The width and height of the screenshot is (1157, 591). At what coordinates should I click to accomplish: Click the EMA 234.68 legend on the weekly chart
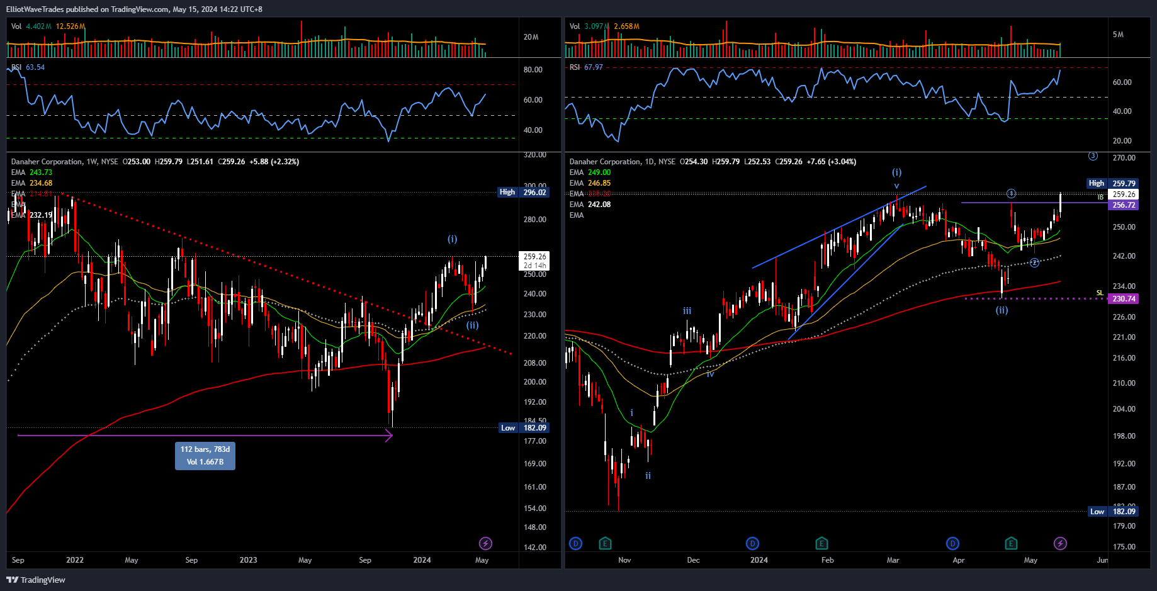(31, 183)
